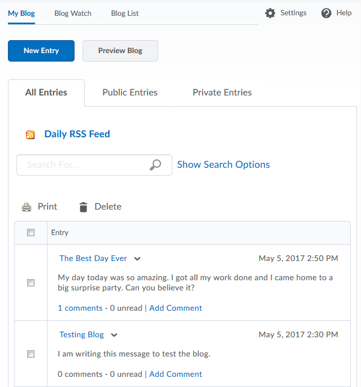Select the Testing Blog entry checkbox
This screenshot has height=387, width=361.
click(x=31, y=354)
